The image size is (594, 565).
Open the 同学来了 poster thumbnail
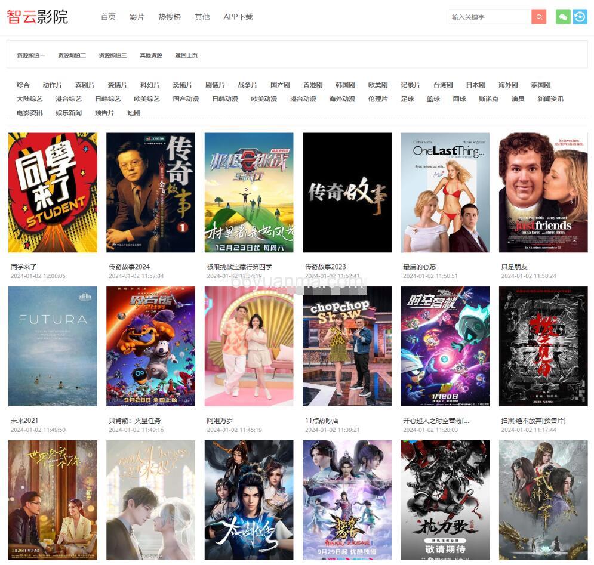pos(53,192)
